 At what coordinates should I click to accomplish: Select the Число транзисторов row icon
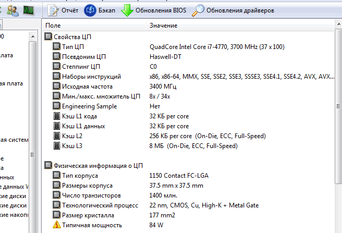click(56, 195)
